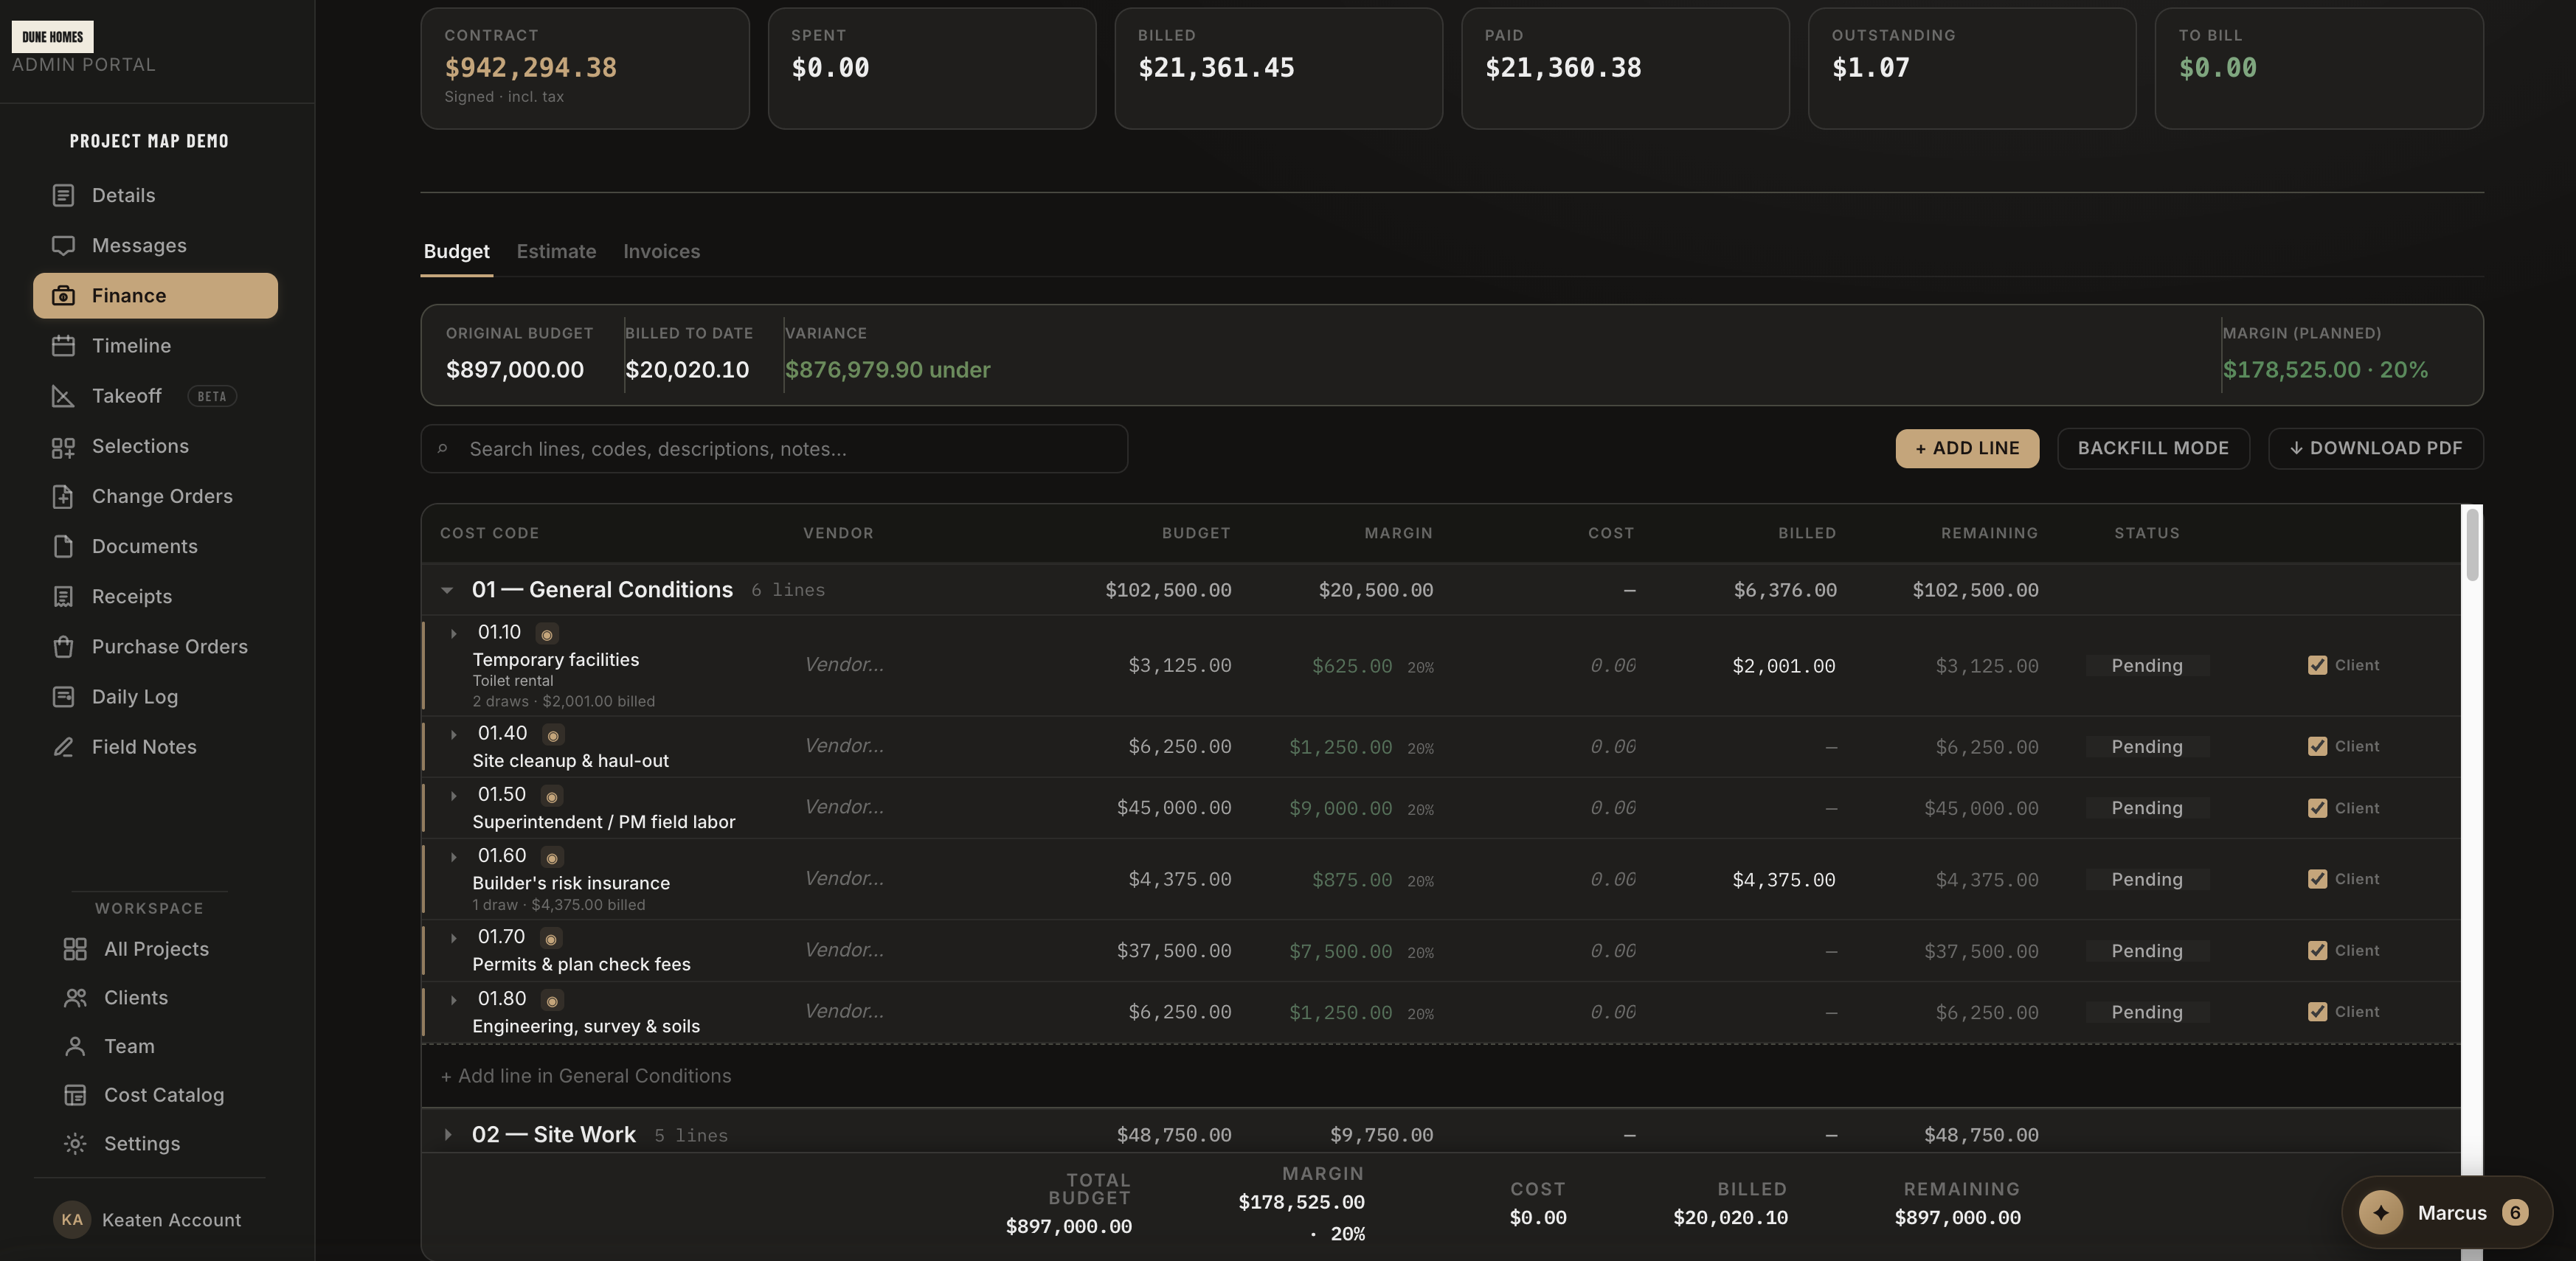Expand line 01.80 Engineering, survey & soils

454,999
